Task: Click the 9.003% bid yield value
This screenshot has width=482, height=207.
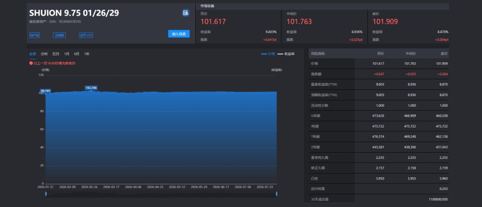Action: point(271,32)
